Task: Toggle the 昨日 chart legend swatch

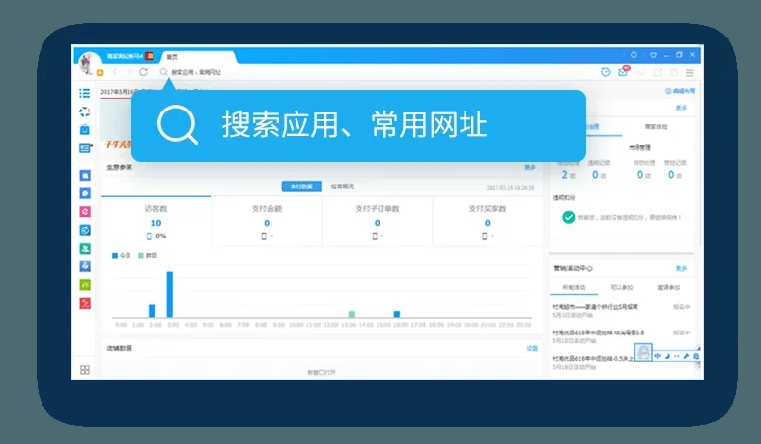Action: coord(141,255)
